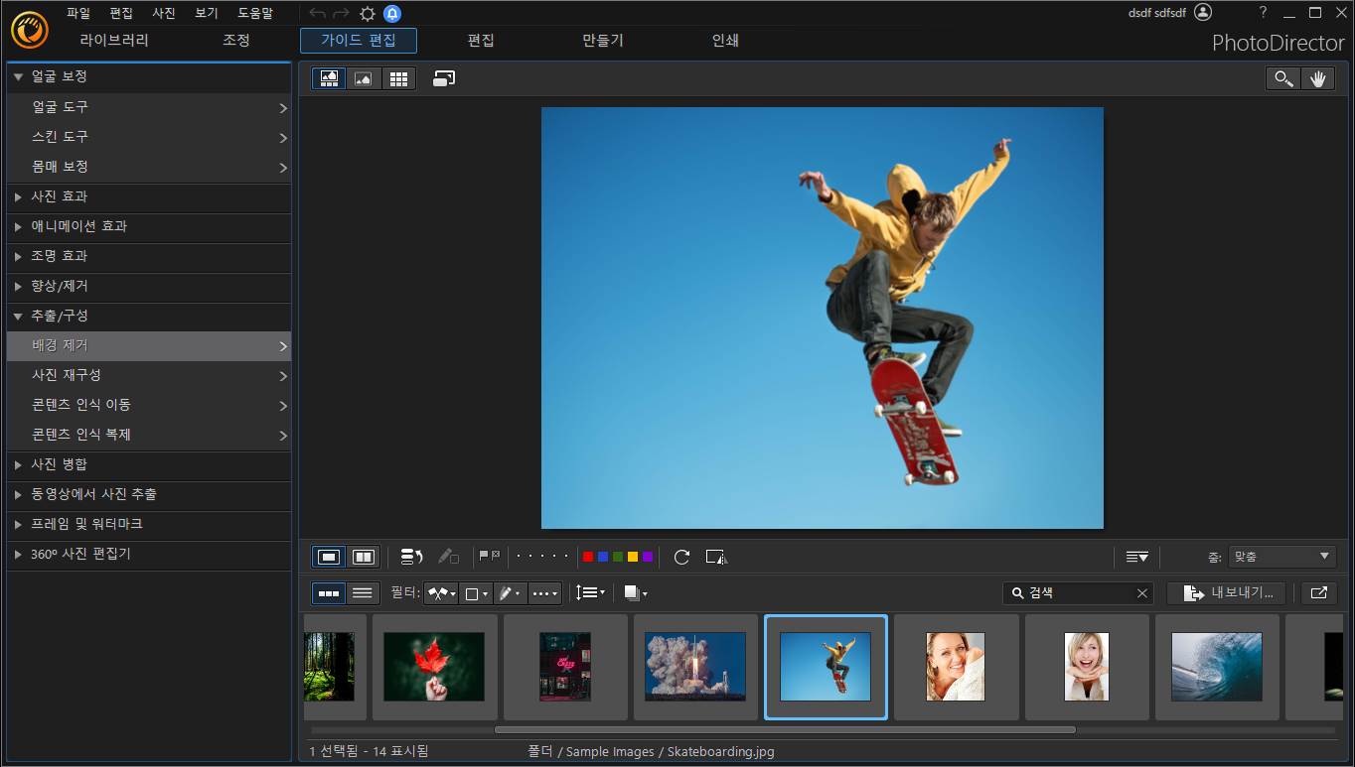The image size is (1355, 767).
Task: Select the rocket launch thumbnail
Action: tap(695, 667)
